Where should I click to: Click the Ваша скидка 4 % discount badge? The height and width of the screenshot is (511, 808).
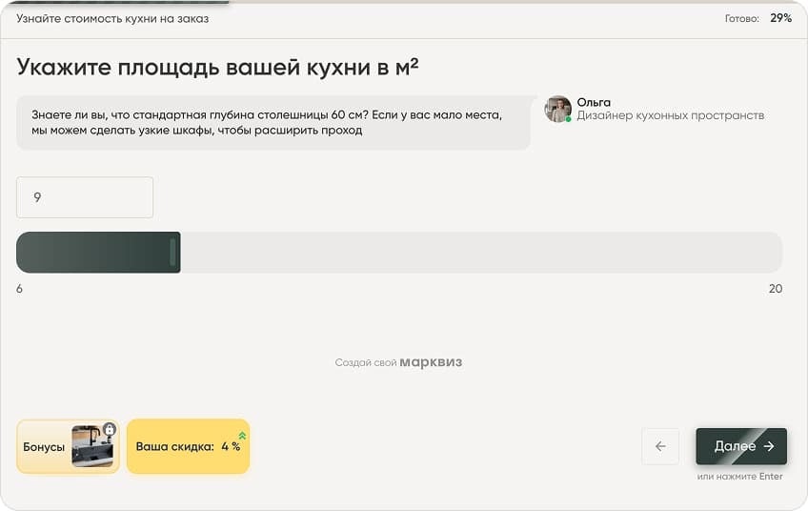[x=188, y=446]
